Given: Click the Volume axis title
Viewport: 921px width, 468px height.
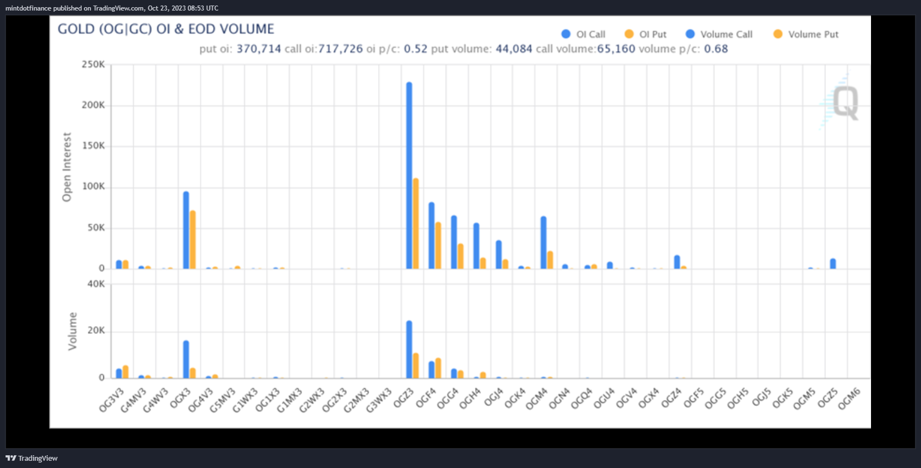Looking at the screenshot, I should tap(73, 331).
